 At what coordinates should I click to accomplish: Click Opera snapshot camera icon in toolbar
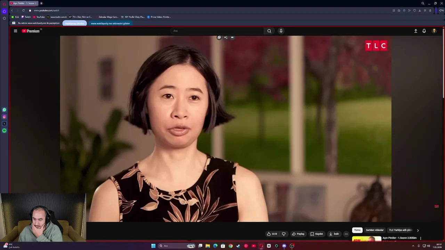[399, 10]
